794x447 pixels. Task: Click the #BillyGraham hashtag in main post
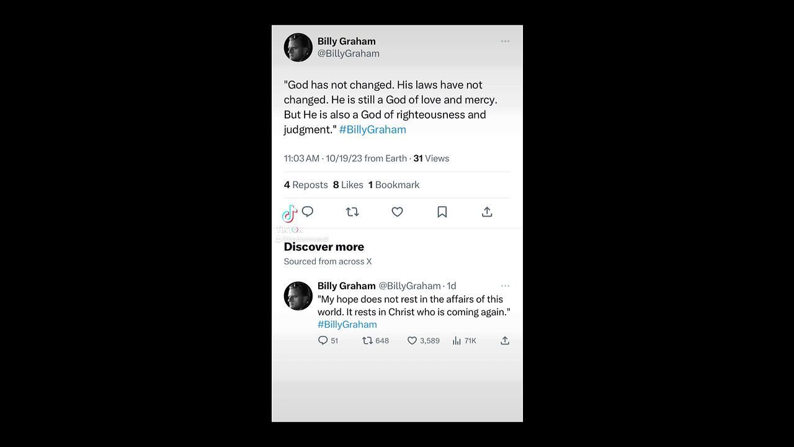click(x=372, y=130)
